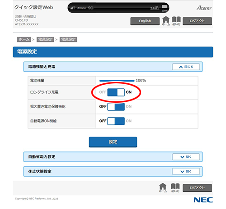The height and width of the screenshot is (209, 226).
Task: Toggle the 据え置き電池保護機能 switch
Action: click(x=116, y=107)
